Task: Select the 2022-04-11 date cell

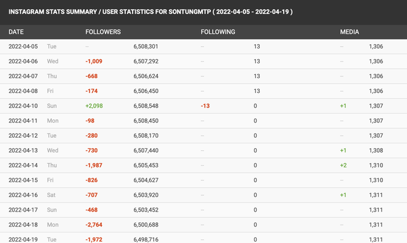Action: click(x=23, y=121)
